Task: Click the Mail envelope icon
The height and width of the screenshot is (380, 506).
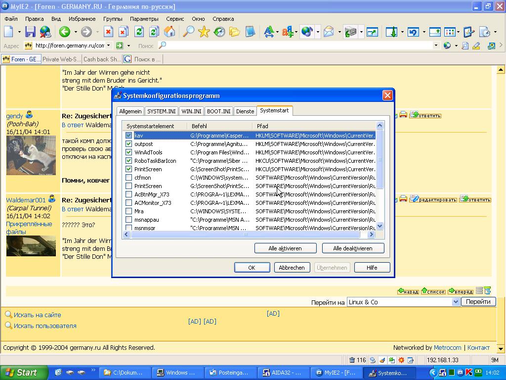Action: (329, 32)
